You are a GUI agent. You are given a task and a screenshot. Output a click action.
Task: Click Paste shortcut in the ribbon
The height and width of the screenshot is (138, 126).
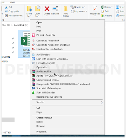click(x=14, y=16)
